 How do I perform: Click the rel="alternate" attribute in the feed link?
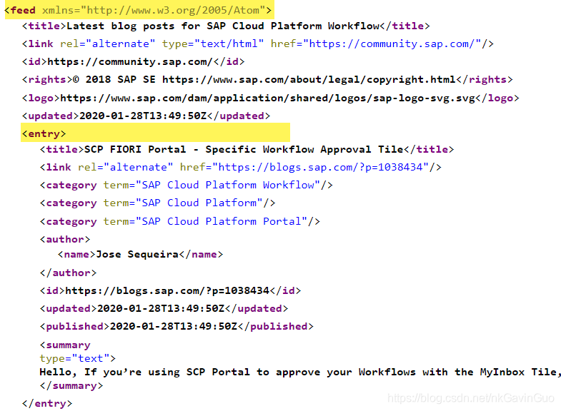point(108,44)
